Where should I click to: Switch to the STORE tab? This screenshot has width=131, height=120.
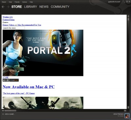point(17,7)
